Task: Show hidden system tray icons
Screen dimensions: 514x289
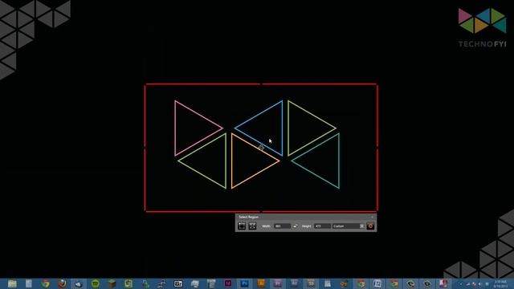Action: click(x=460, y=284)
